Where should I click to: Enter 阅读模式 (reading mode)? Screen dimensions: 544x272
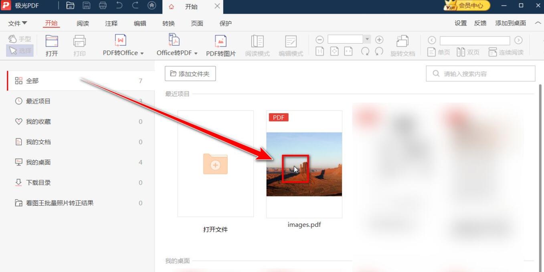point(257,45)
